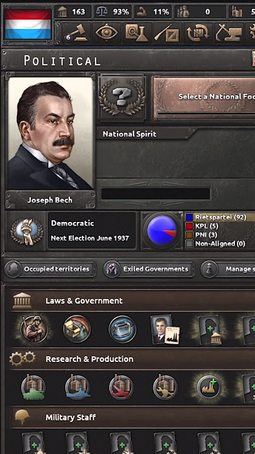Viewport: 255px width, 454px height.
Task: Choose the naval designer slot
Action: click(x=77, y=387)
